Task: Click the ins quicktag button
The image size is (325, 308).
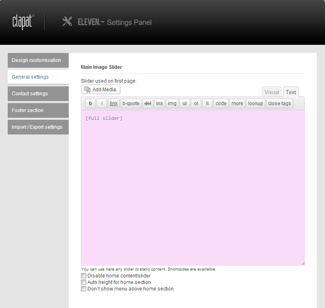Action: pyautogui.click(x=159, y=103)
